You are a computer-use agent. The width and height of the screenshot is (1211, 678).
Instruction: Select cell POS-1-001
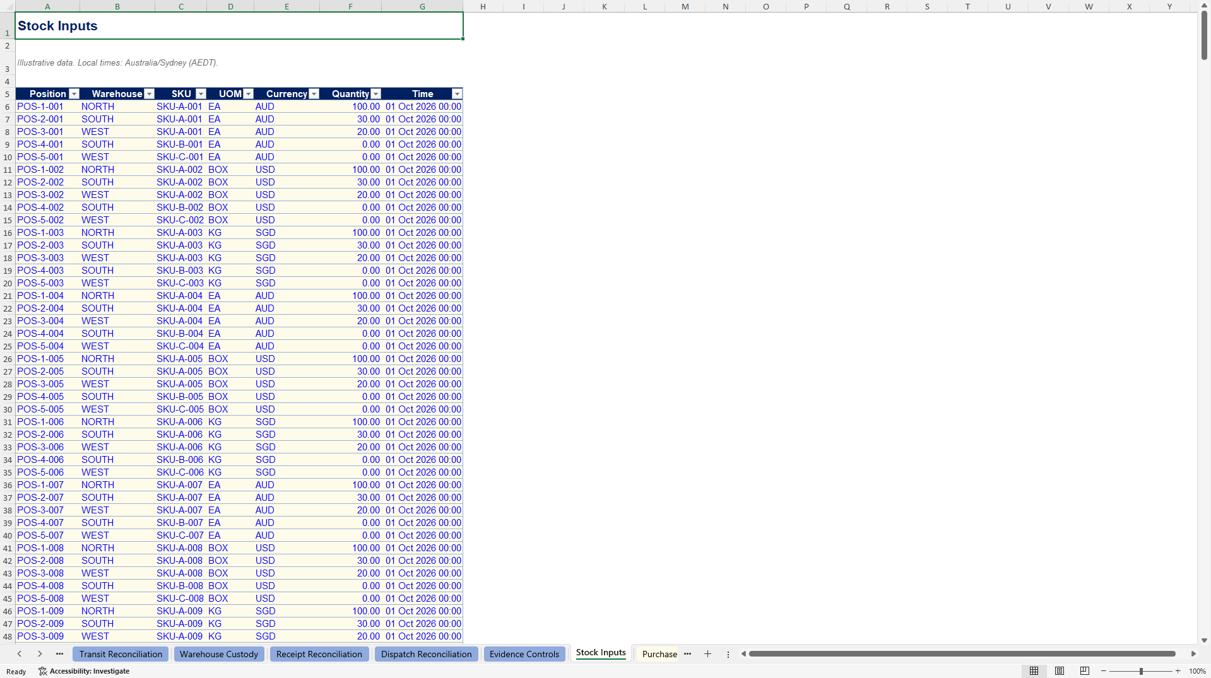47,107
